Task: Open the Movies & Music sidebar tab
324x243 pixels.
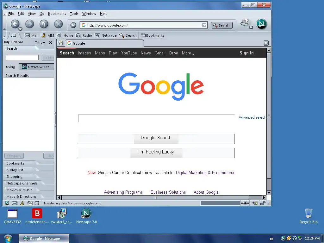Action: pyautogui.click(x=21, y=190)
